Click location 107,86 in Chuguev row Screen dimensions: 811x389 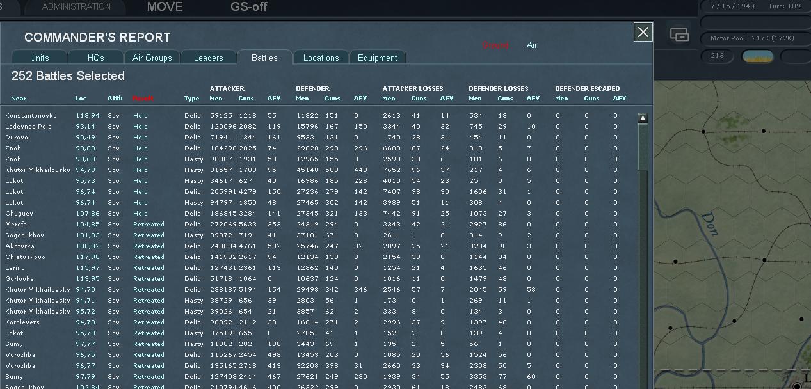[x=88, y=214]
